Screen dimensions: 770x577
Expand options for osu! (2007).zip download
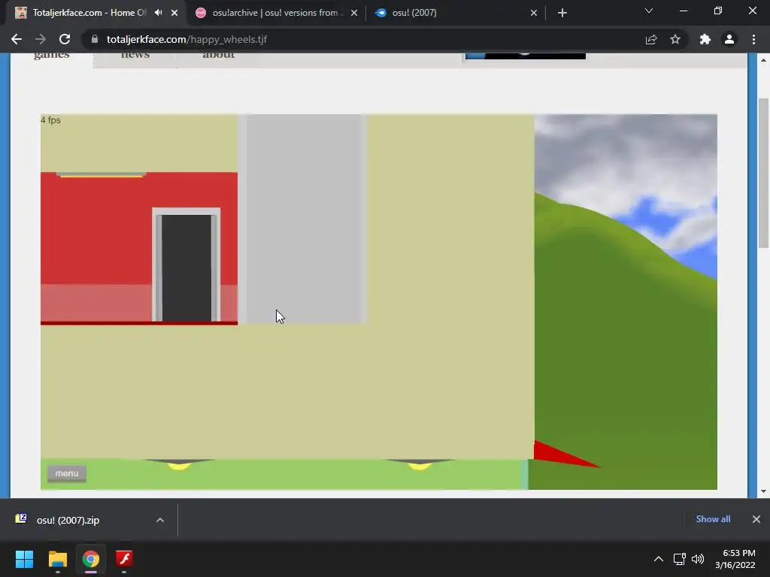(160, 520)
